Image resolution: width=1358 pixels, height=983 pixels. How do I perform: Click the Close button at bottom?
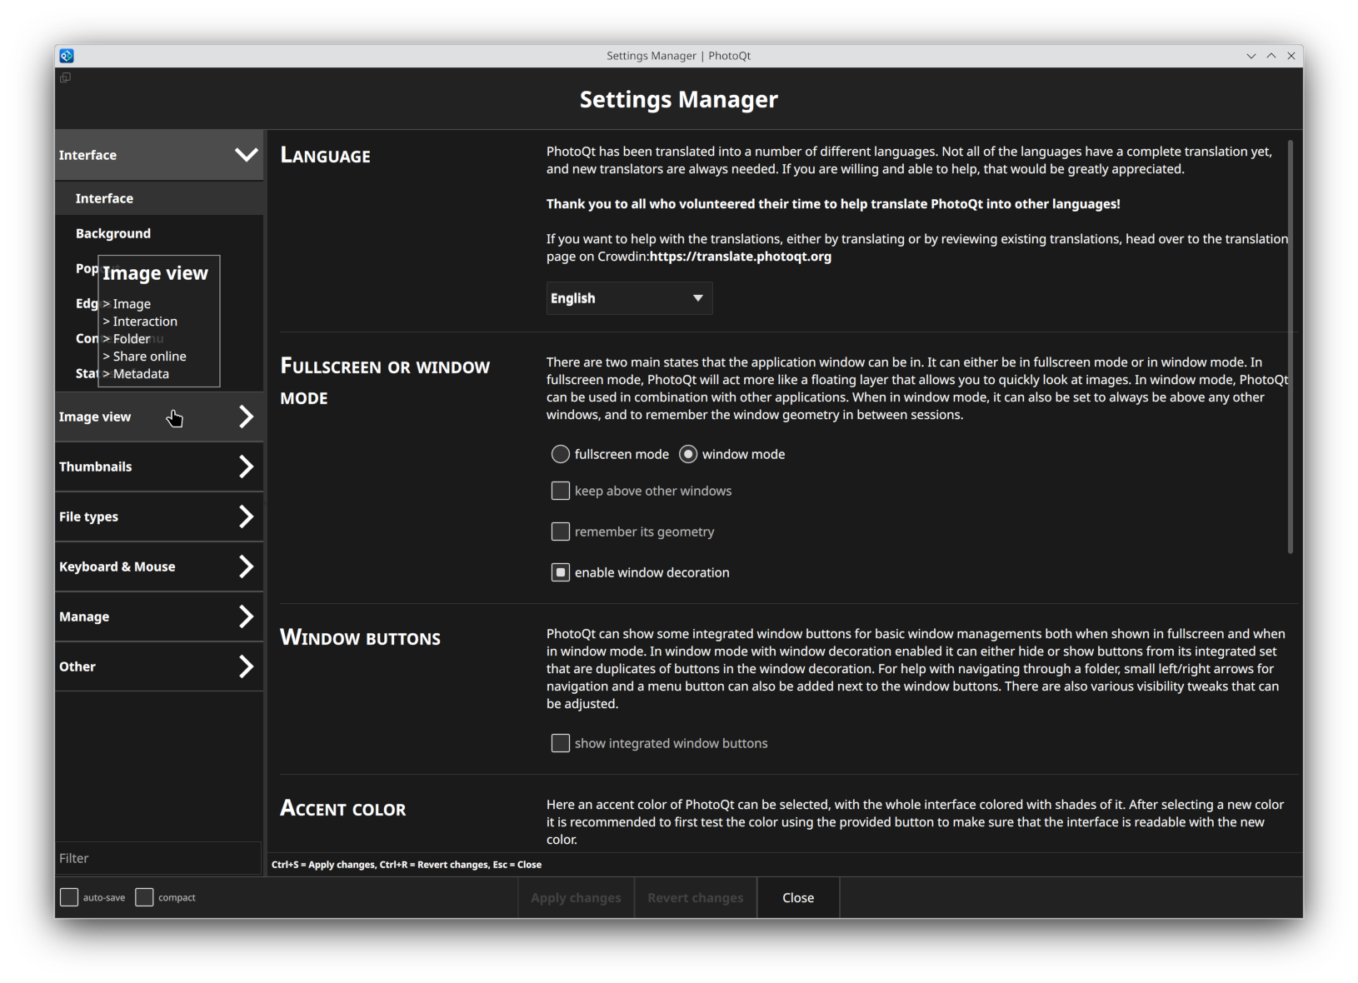[x=797, y=897]
